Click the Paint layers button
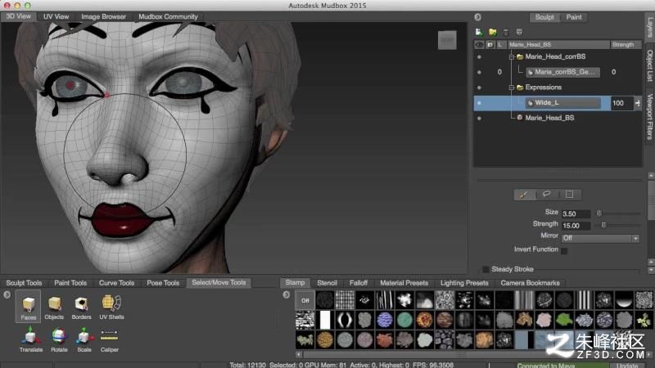 (x=574, y=17)
